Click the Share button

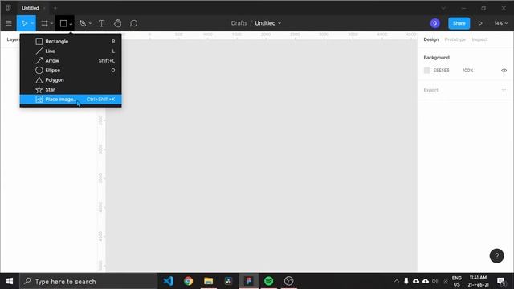[459, 23]
